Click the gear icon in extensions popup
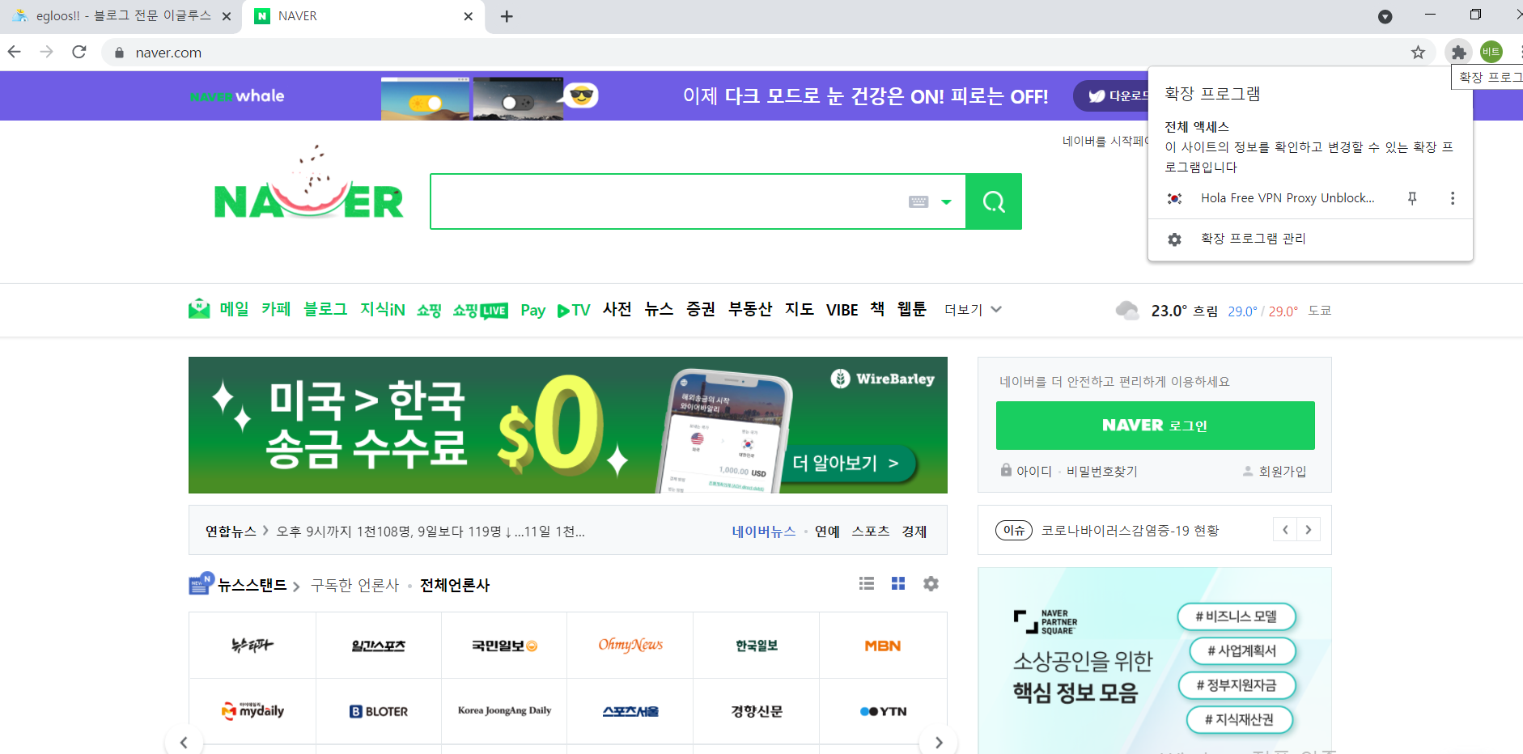The width and height of the screenshot is (1523, 754). pyautogui.click(x=1175, y=239)
